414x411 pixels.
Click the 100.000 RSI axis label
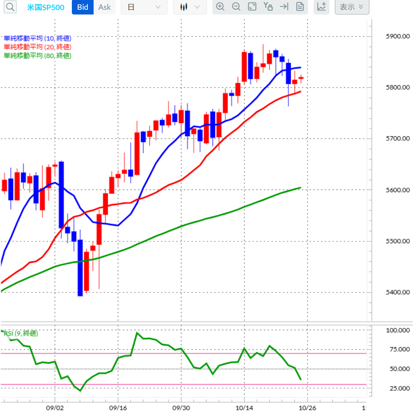point(398,330)
